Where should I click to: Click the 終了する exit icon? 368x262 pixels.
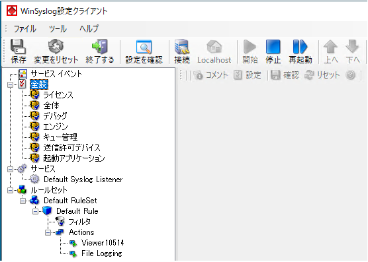click(100, 47)
